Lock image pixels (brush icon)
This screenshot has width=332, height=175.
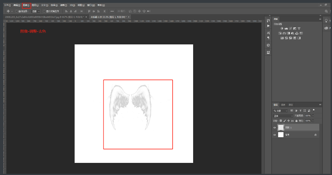[285, 121]
